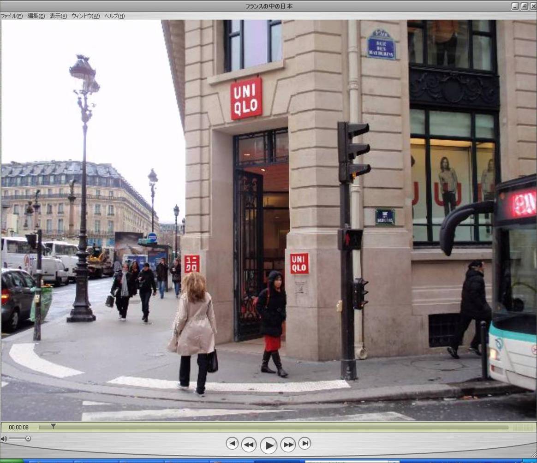Rewind the movie
Screen dimensions: 537x463
(x=249, y=445)
